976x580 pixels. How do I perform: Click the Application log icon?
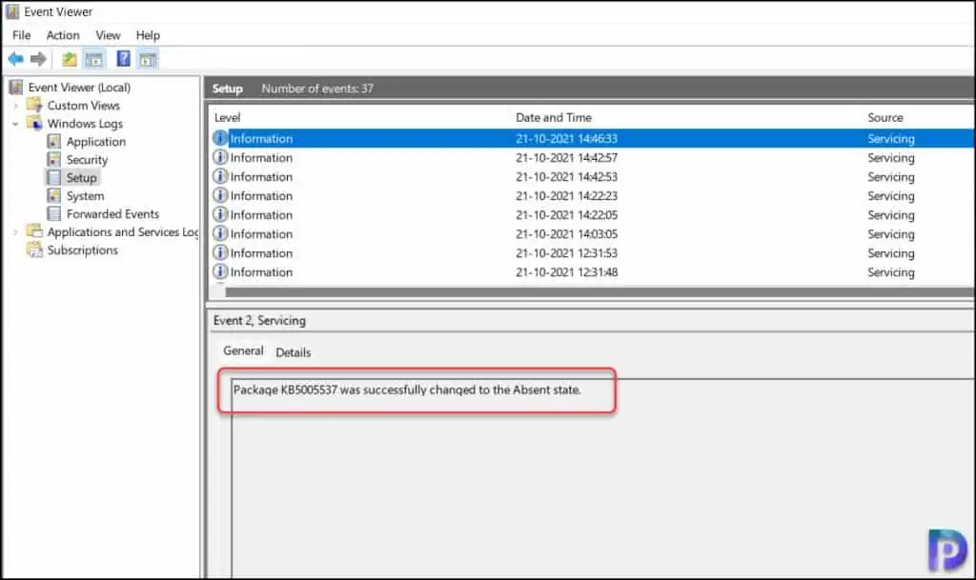[x=54, y=141]
